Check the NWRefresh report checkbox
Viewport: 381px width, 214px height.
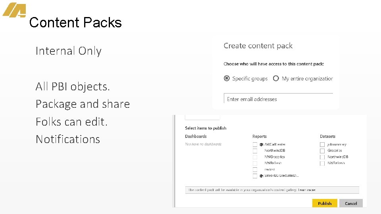point(255,163)
